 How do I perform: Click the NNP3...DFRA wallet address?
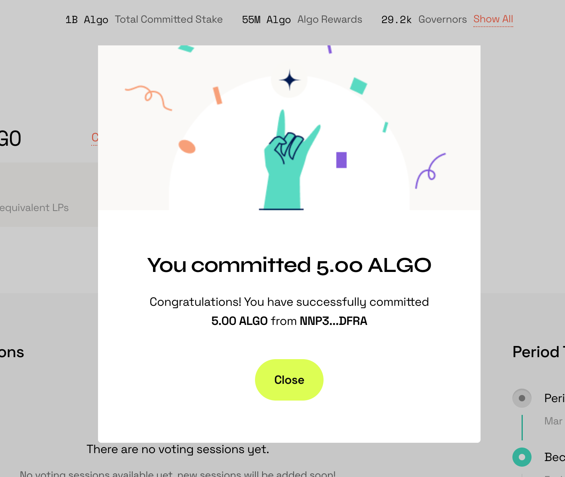point(333,321)
